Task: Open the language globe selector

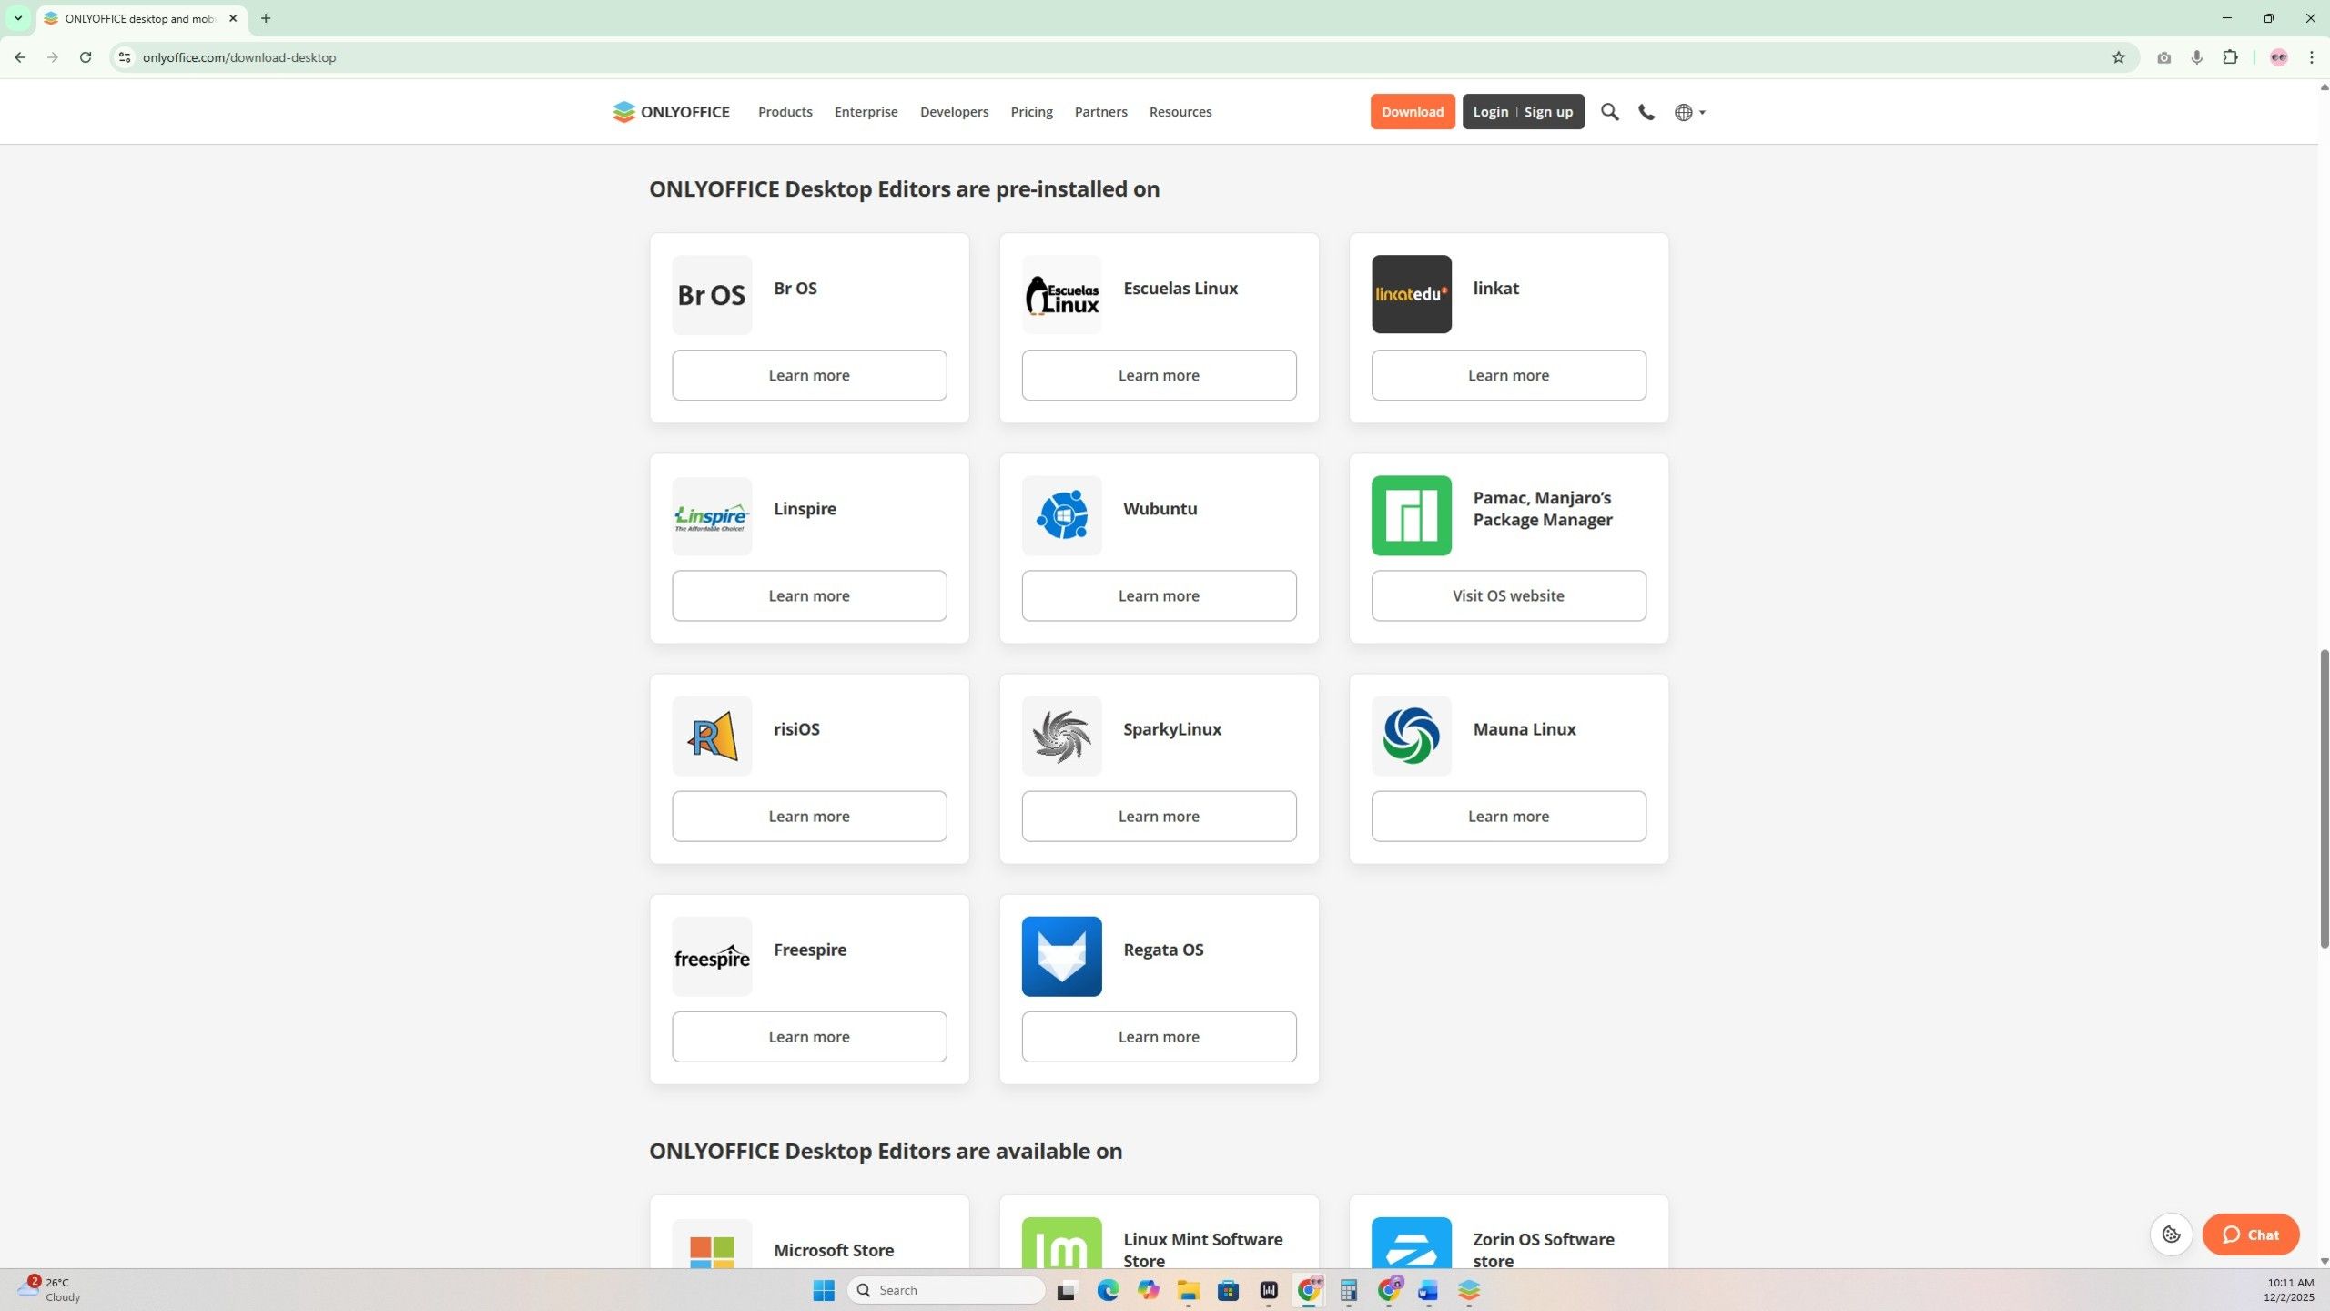Action: (x=1689, y=112)
